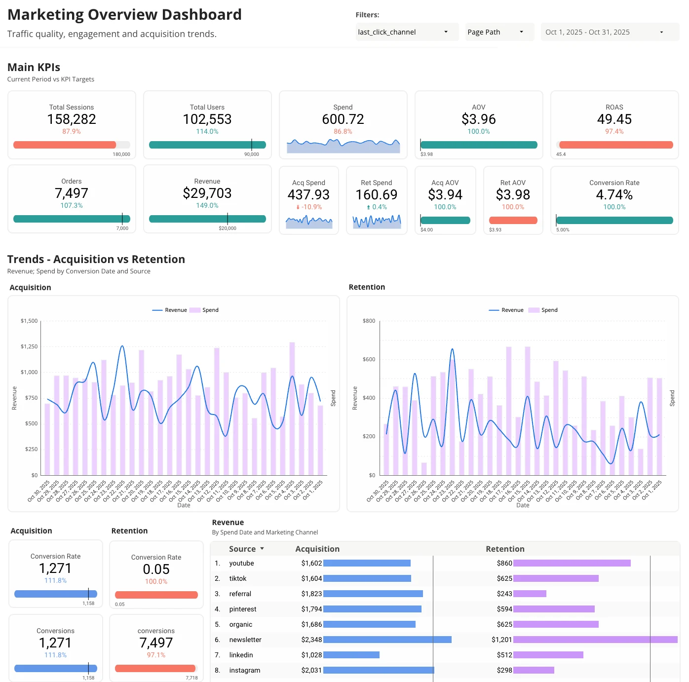
Task: Click the ROAS value 49.45
Action: click(614, 119)
